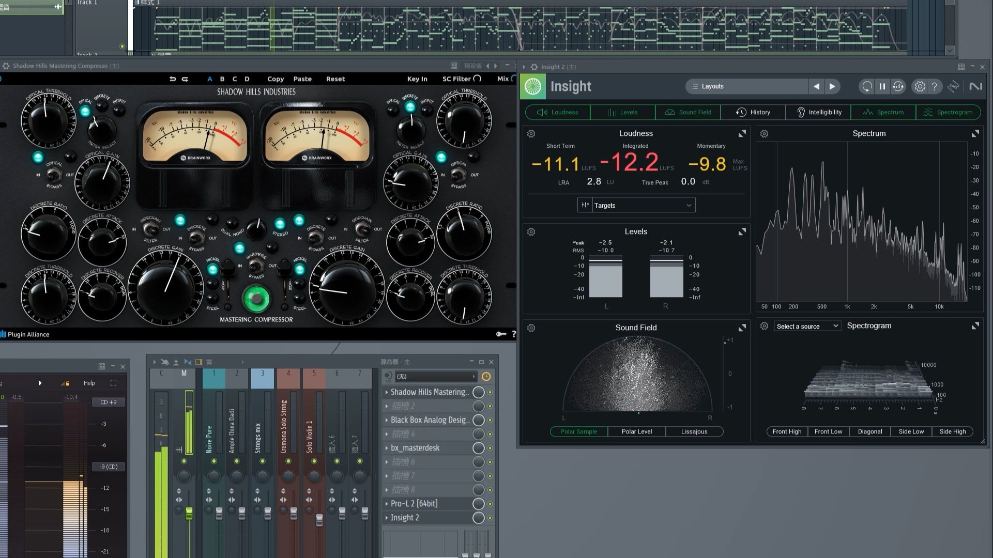Click the green power button on Mastering Compressor
This screenshot has height=558, width=993.
tap(256, 299)
